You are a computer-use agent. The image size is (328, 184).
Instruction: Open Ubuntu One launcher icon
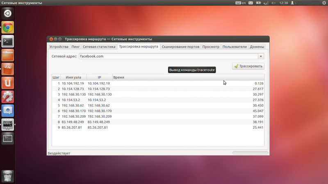point(8,83)
